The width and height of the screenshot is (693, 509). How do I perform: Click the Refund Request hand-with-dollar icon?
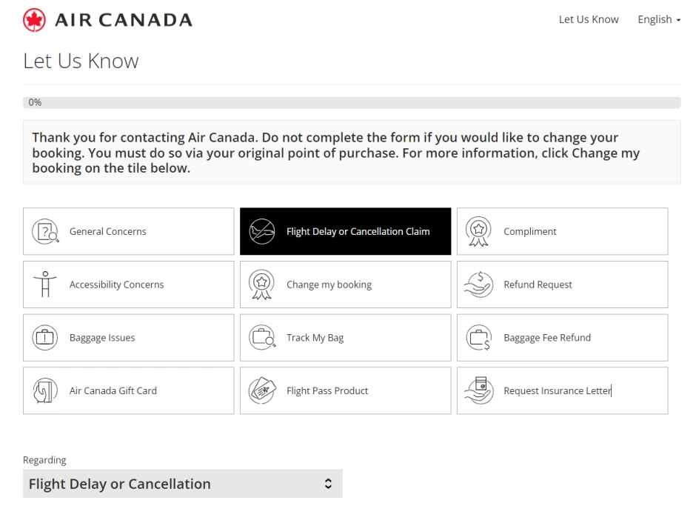point(478,285)
